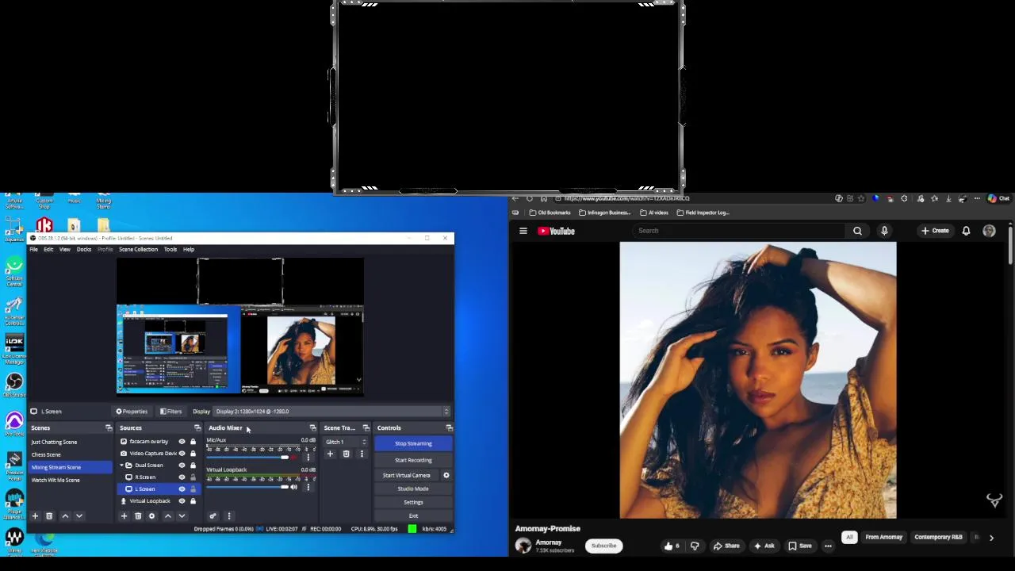Open the OBS Studio desktop shortcut
Image resolution: width=1015 pixels, height=571 pixels.
[14, 384]
